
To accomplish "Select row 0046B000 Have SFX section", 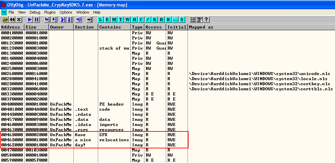I will [x=167, y=135].
